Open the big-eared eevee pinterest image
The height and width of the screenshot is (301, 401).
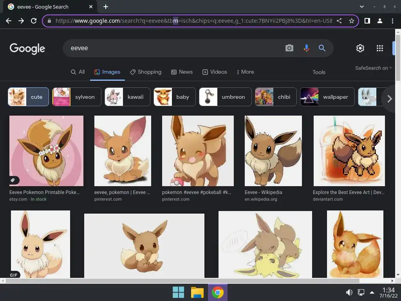pos(123,151)
